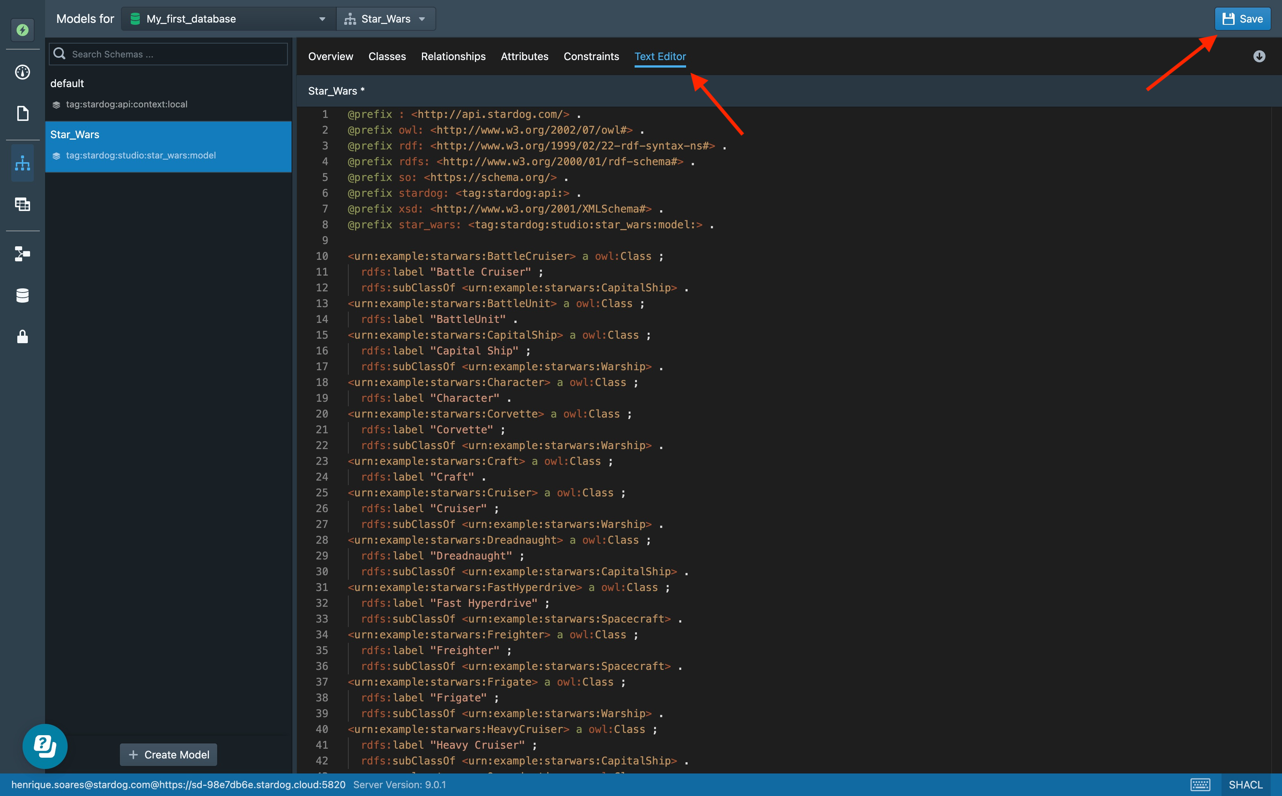Click the Stardog logo icon
The height and width of the screenshot is (796, 1282).
pos(22,30)
